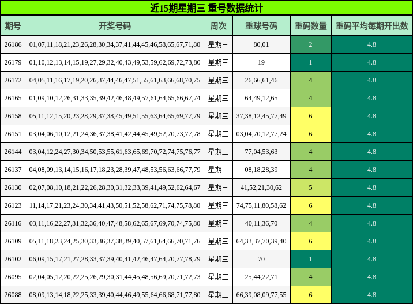Click the 期号 column header

(x=13, y=26)
